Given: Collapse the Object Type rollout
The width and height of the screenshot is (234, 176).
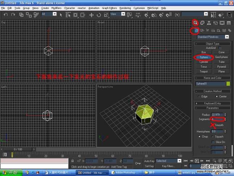Looking at the screenshot, I should [213, 44].
